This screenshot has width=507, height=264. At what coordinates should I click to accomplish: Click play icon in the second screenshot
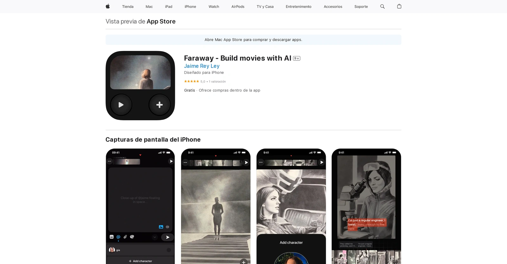(246, 162)
